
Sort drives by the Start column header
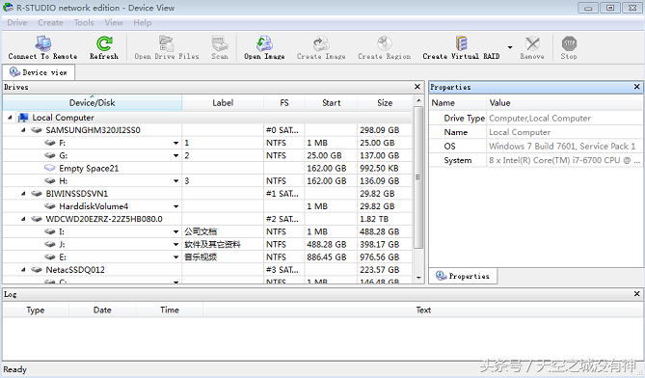pos(331,103)
